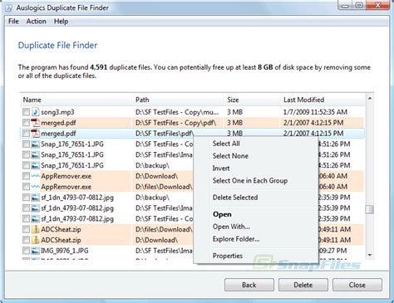Open the Help menu
The image size is (394, 303).
pyautogui.click(x=61, y=22)
